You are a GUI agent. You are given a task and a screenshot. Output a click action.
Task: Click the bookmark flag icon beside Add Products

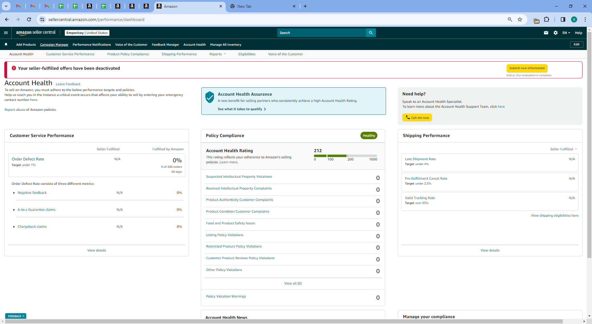point(6,44)
